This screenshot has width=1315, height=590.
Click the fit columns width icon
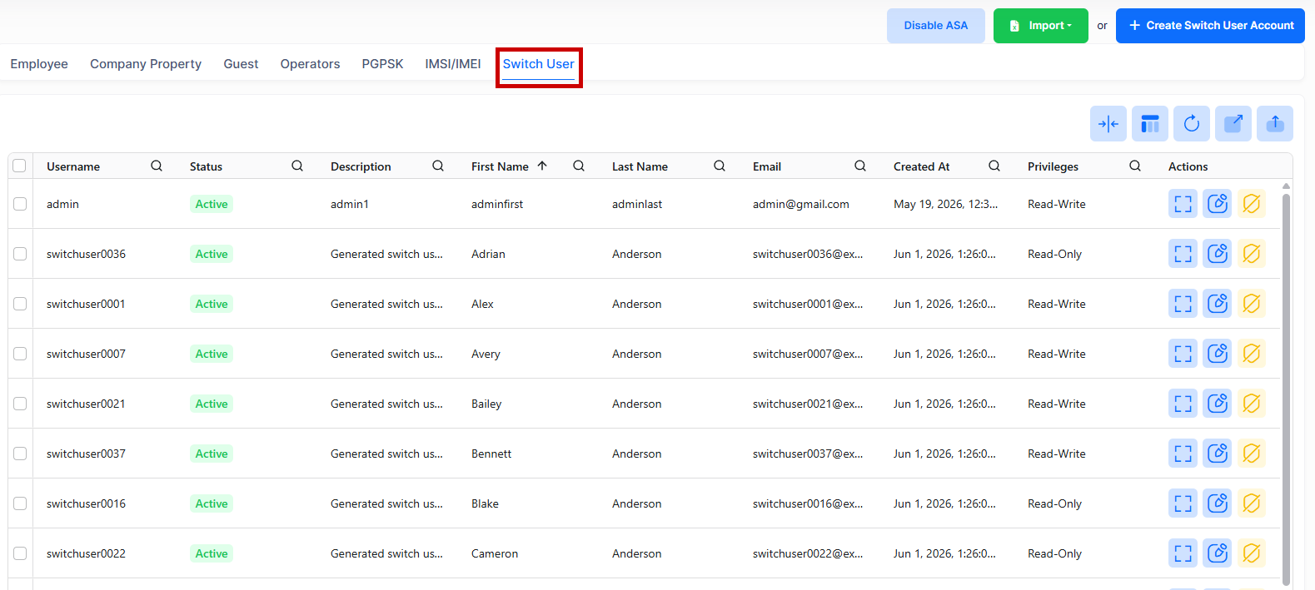pos(1108,124)
